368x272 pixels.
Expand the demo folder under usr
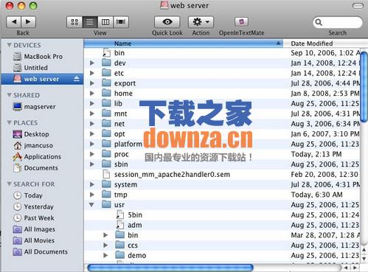coord(105,255)
